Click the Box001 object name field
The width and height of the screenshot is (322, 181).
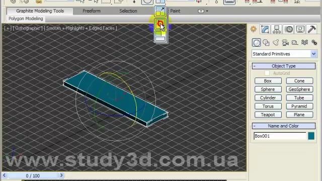tap(280, 136)
